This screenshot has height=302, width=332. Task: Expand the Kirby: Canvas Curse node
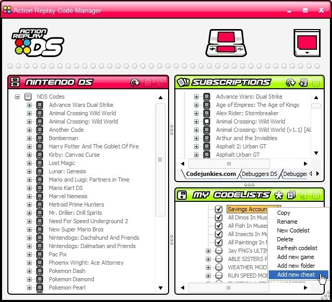click(29, 155)
